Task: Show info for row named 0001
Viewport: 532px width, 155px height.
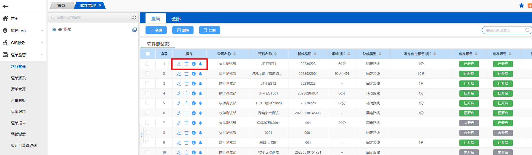Action: tap(194, 133)
